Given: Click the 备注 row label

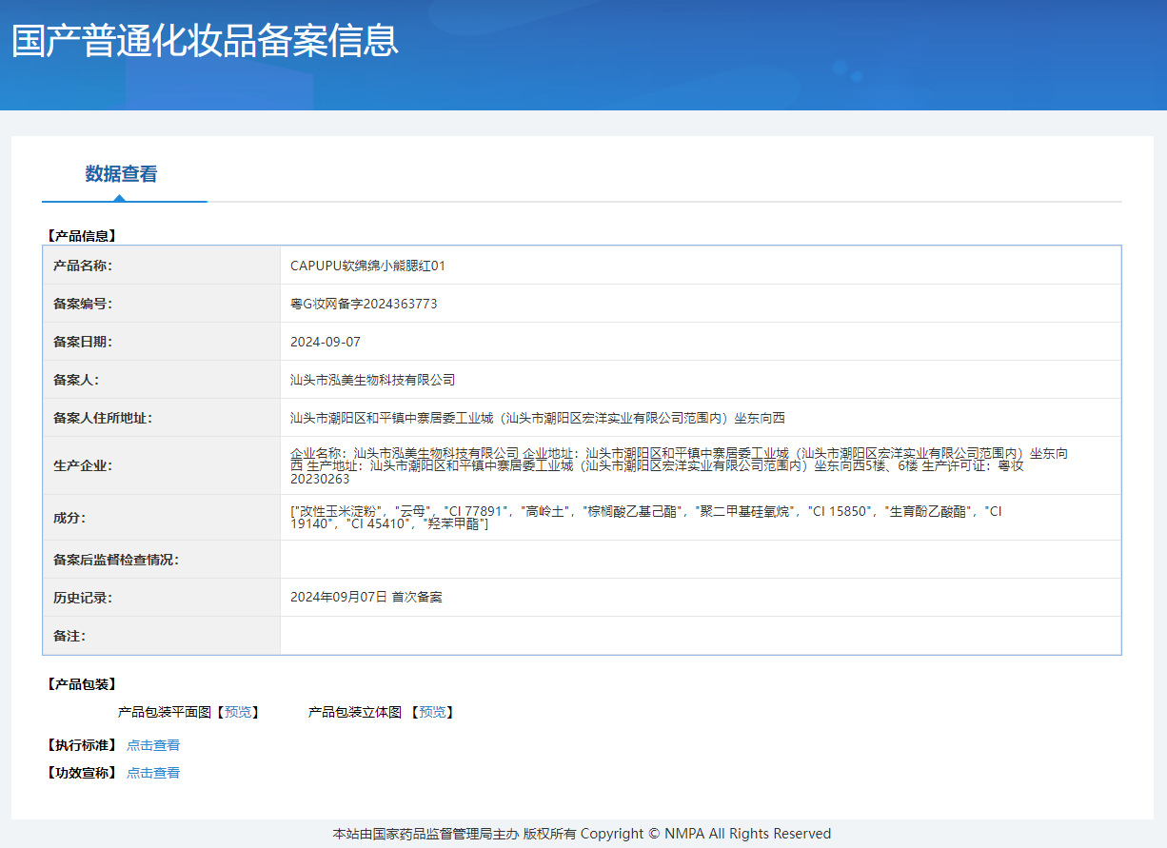Looking at the screenshot, I should click(69, 636).
